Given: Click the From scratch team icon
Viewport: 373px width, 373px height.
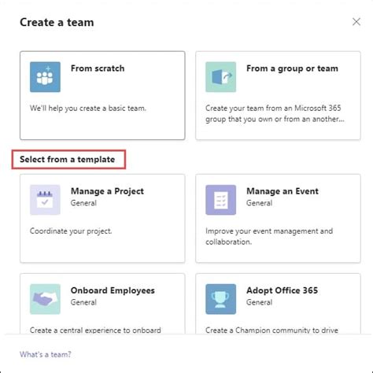Looking at the screenshot, I should (x=45, y=77).
